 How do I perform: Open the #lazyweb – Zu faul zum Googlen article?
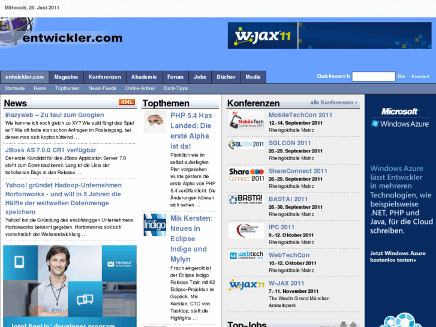[55, 115]
